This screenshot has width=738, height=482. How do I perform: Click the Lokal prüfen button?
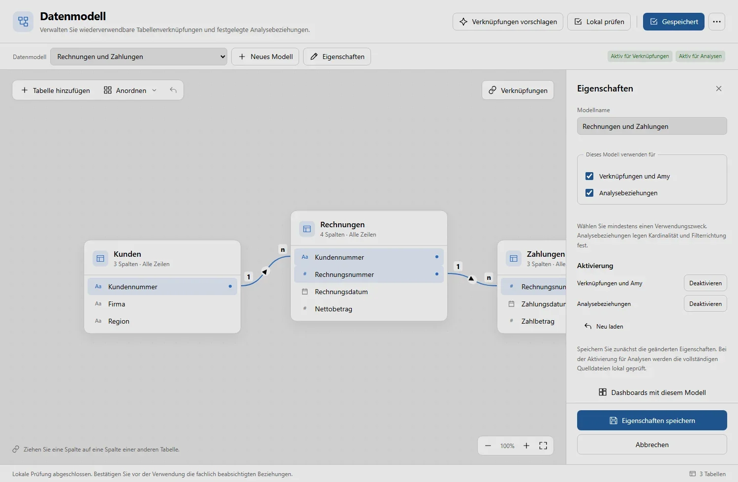pyautogui.click(x=599, y=22)
